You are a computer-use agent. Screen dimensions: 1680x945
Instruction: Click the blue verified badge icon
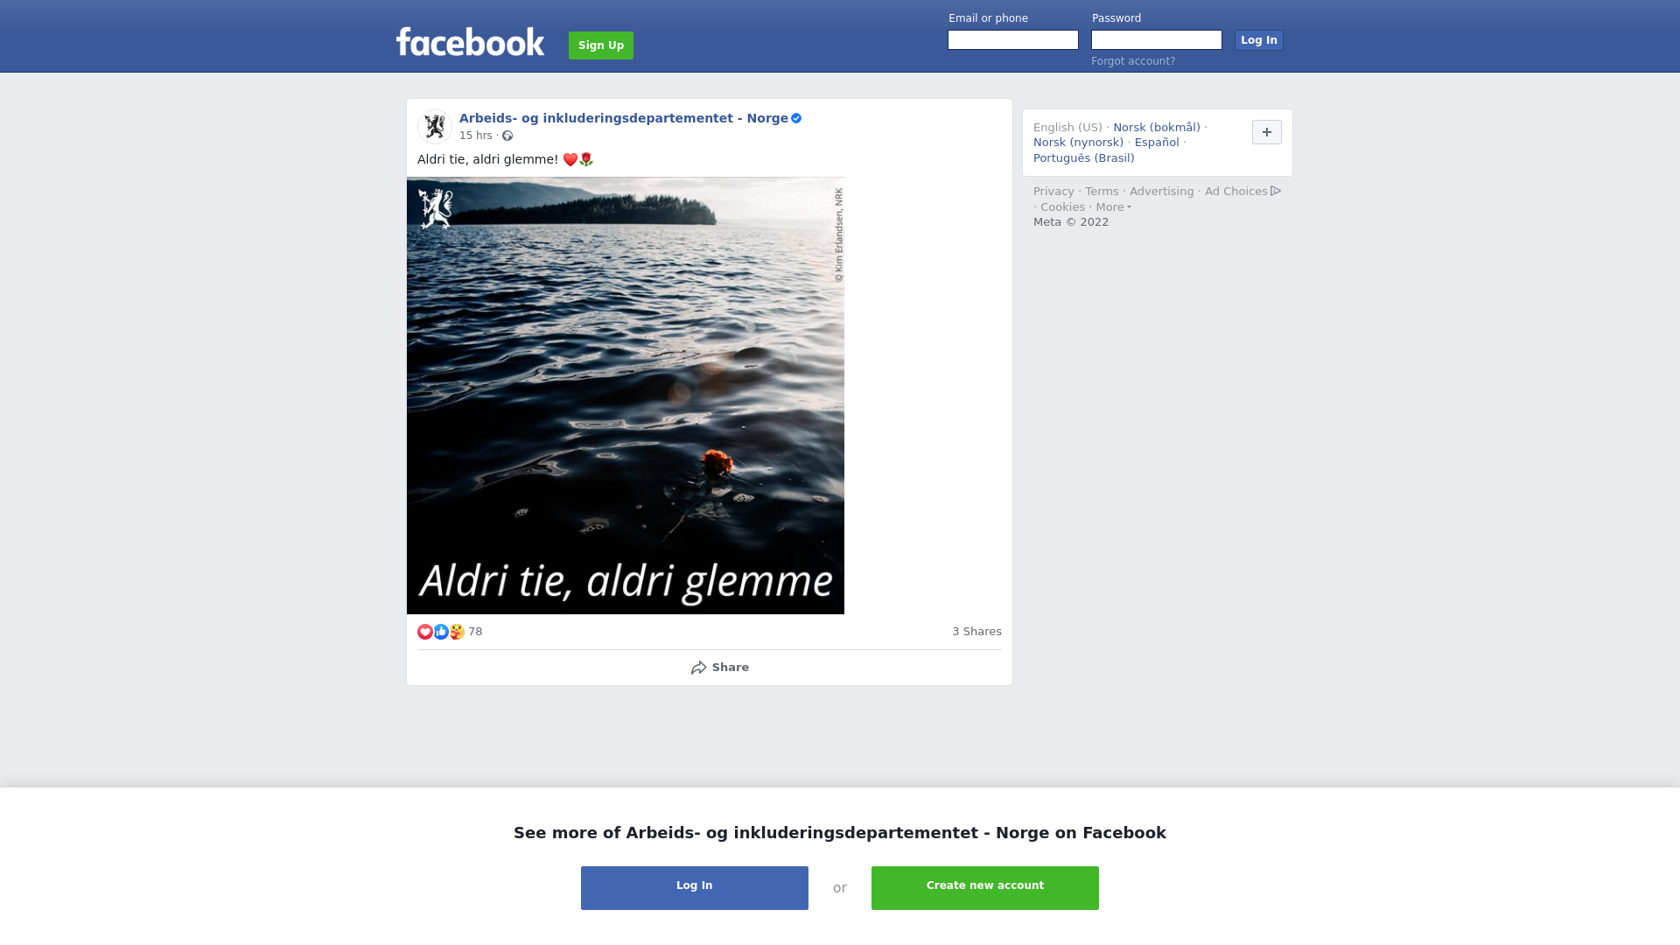796,118
